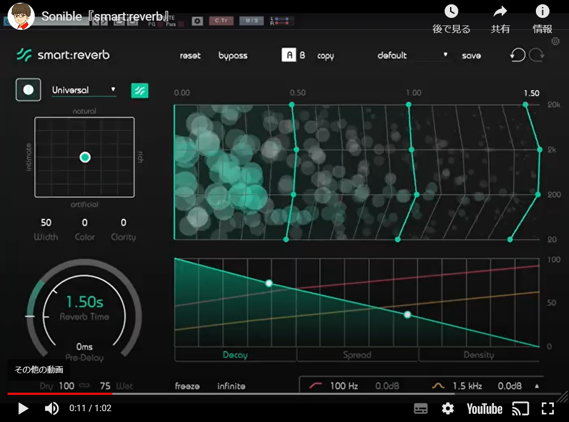This screenshot has width=569, height=422.
Task: Click the redo arrow icon
Action: tap(537, 55)
